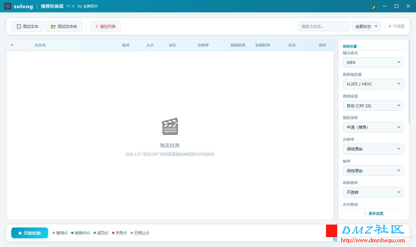
Task: Open the frame rate (帧率) dropdown
Action: pos(373,171)
